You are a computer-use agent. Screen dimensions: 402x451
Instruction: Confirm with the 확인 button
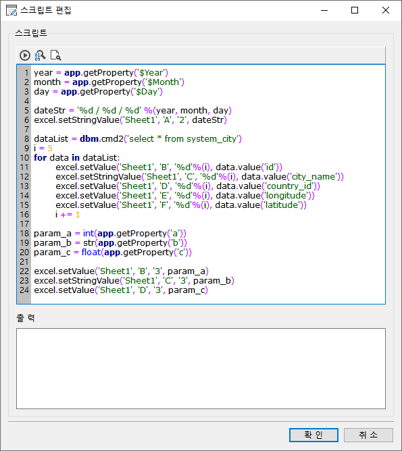point(313,435)
